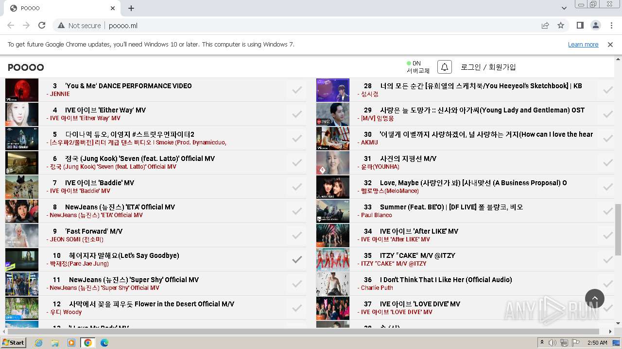Screen dimensions: 622x349
Task: Open 다이나믹 듀오, 이영지 Smoke row title
Action: pyautogui.click(x=130, y=134)
